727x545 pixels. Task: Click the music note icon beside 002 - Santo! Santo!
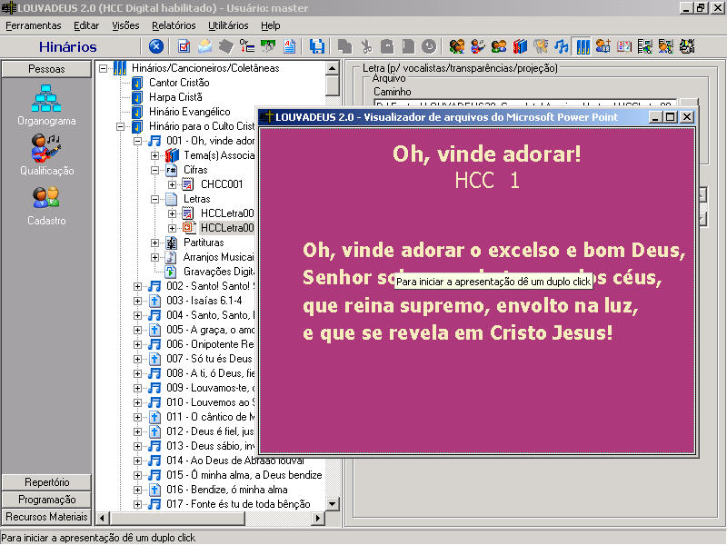click(x=154, y=286)
